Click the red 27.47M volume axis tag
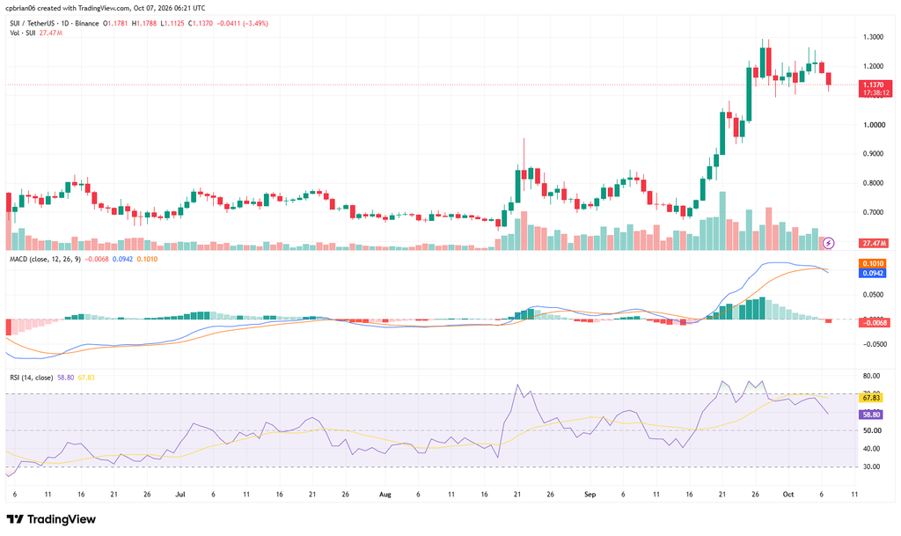901x536 pixels. point(874,244)
